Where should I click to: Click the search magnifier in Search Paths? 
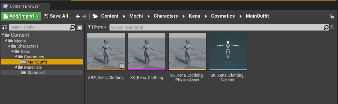(72, 27)
